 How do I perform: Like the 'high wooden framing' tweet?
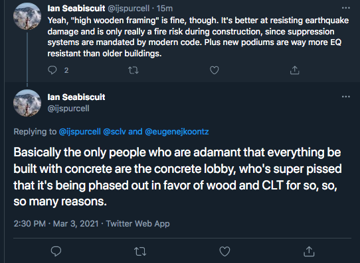point(215,70)
